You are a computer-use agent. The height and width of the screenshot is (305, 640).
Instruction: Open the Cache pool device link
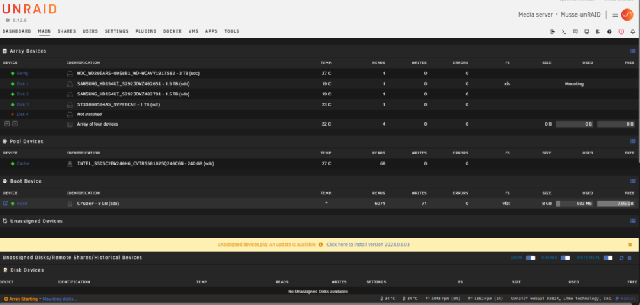pos(23,163)
